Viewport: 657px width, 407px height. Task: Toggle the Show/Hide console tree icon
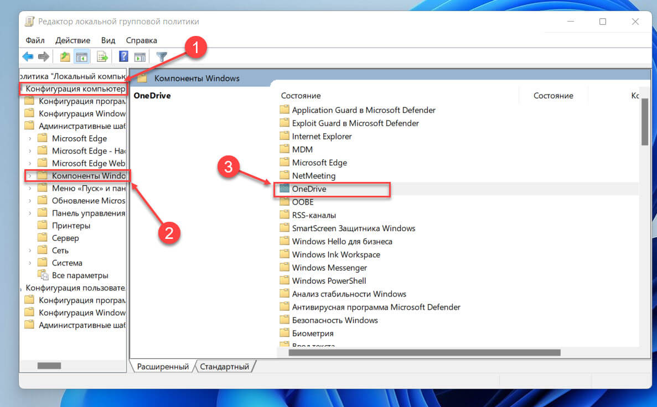(x=82, y=56)
